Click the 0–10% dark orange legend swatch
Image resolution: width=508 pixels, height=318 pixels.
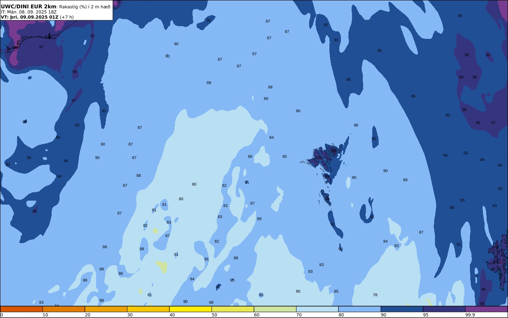tap(21, 309)
